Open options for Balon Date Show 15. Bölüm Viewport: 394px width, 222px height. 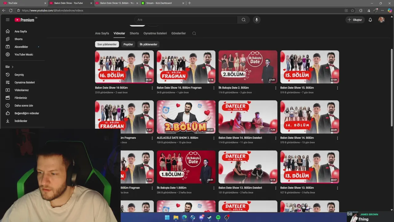tap(337, 88)
